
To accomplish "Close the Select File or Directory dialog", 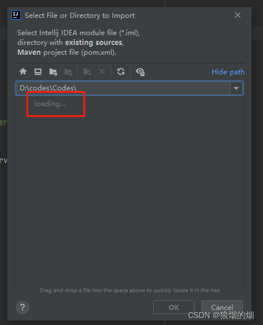I will click(x=238, y=15).
